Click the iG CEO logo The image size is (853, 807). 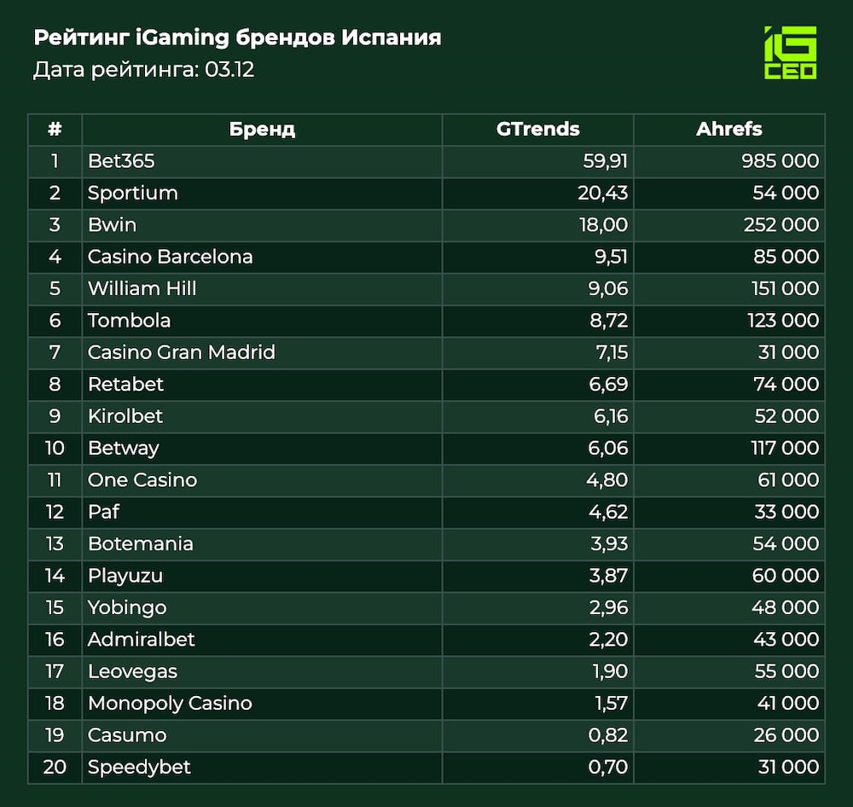(790, 53)
